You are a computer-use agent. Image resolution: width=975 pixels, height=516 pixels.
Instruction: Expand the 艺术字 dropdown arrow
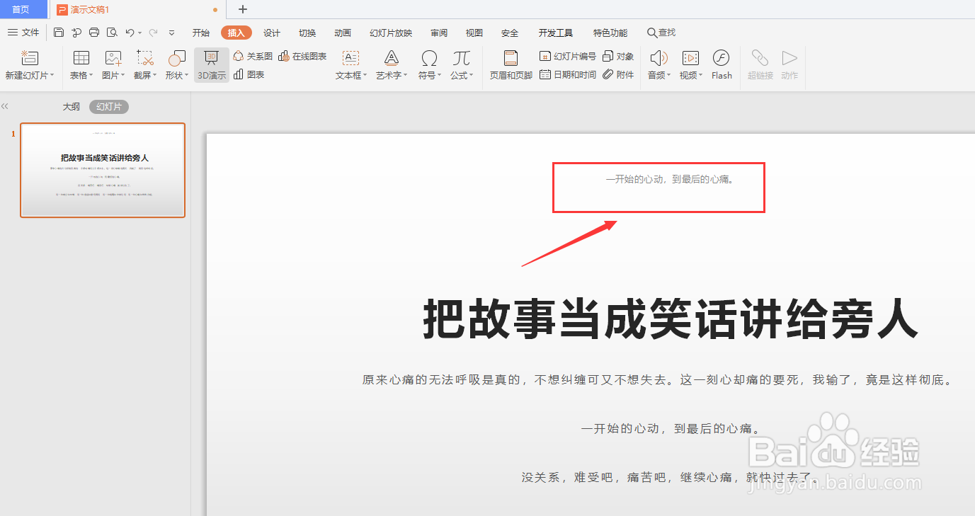pyautogui.click(x=406, y=76)
